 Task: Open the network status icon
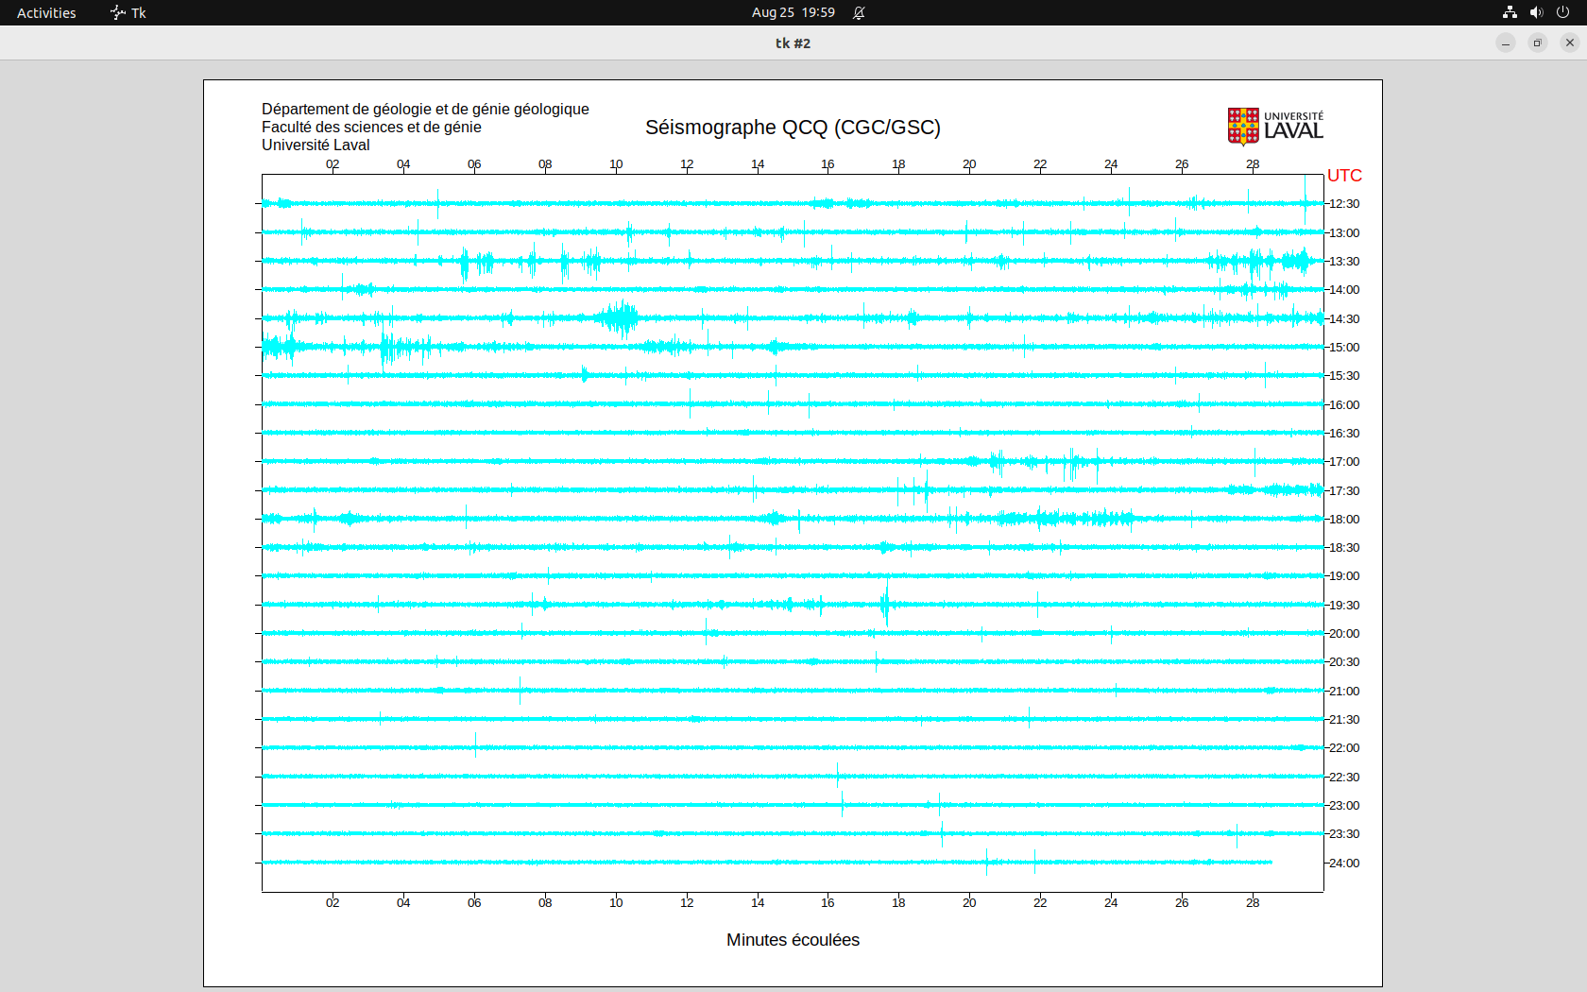click(x=1510, y=12)
